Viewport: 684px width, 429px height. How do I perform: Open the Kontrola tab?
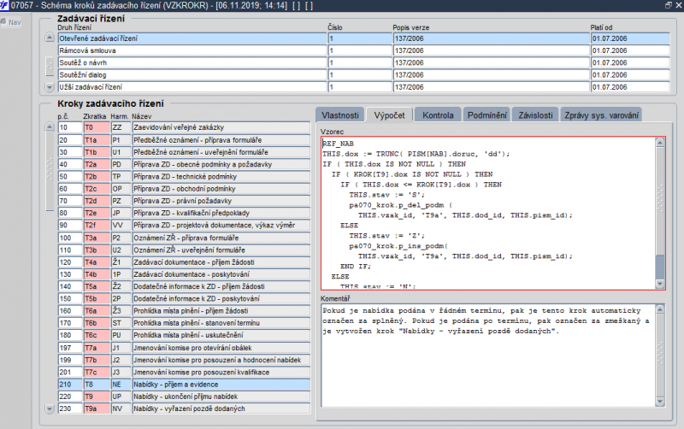[438, 115]
